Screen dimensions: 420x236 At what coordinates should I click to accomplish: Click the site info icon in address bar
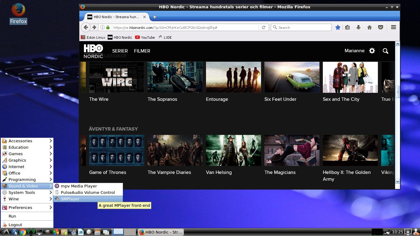[x=102, y=27]
